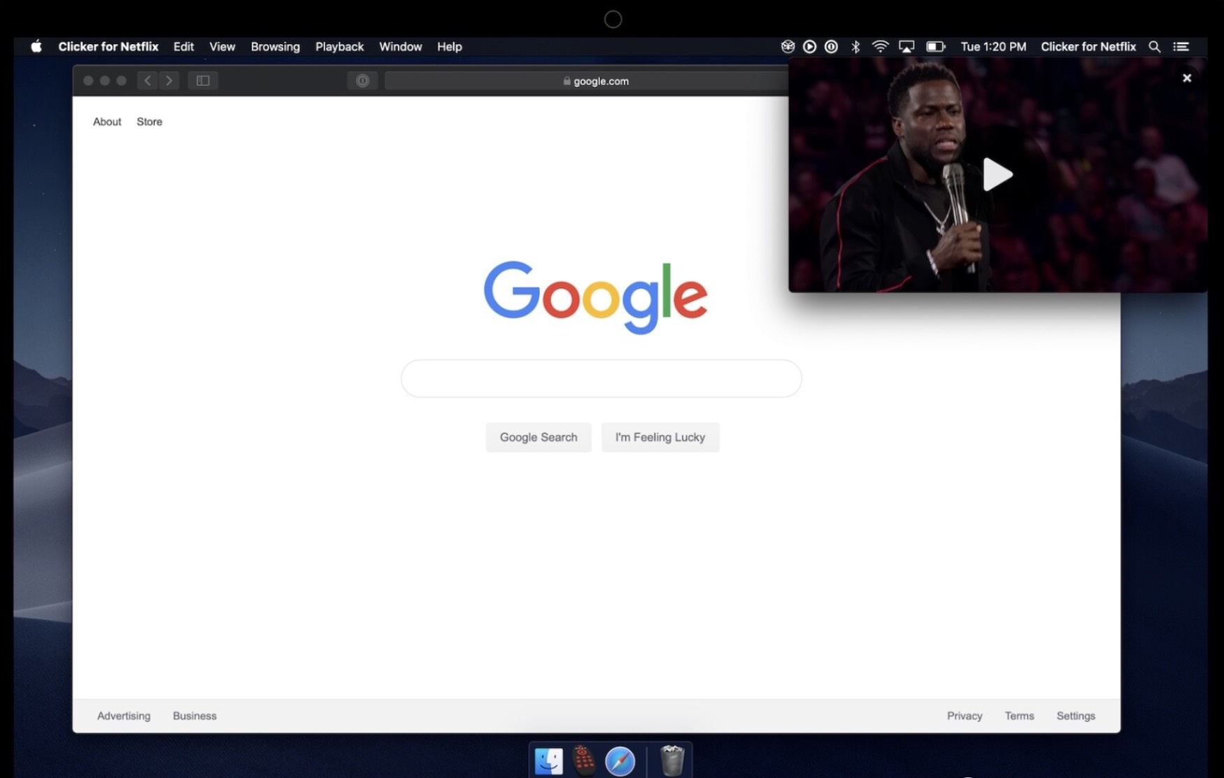Toggle the sidebar button in toolbar
This screenshot has width=1224, height=778.
203,80
